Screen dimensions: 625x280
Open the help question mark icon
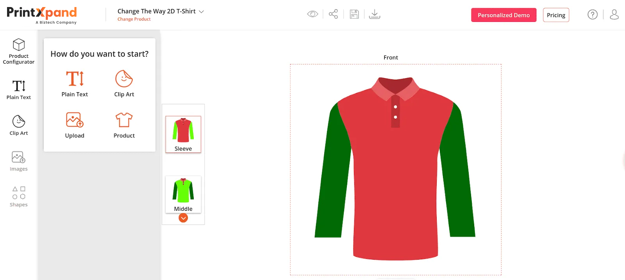tap(593, 15)
